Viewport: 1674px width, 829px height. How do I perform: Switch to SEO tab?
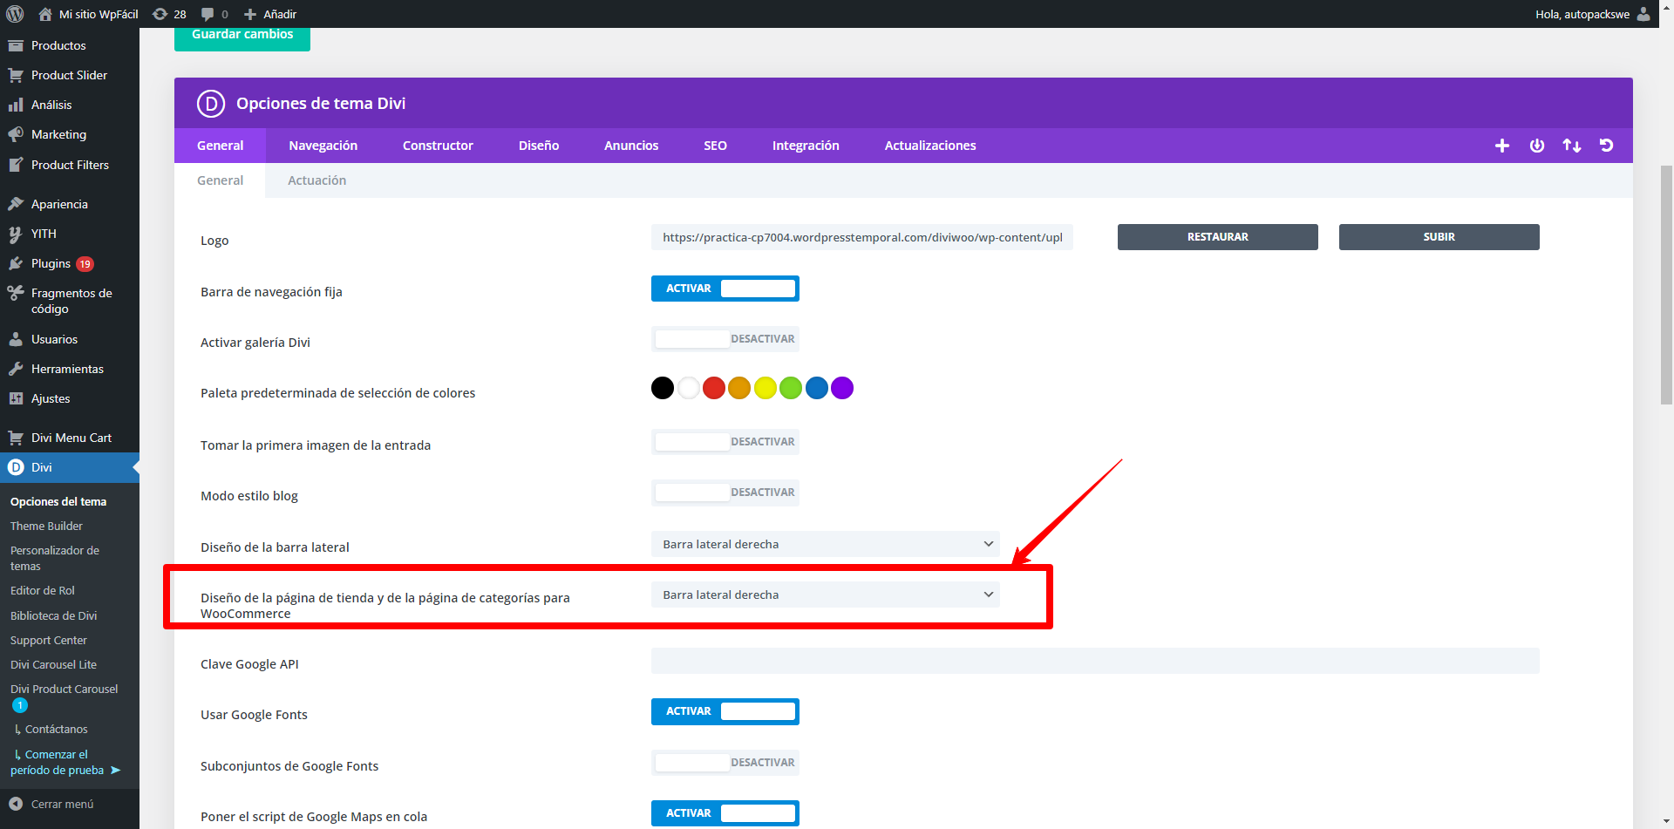tap(715, 146)
